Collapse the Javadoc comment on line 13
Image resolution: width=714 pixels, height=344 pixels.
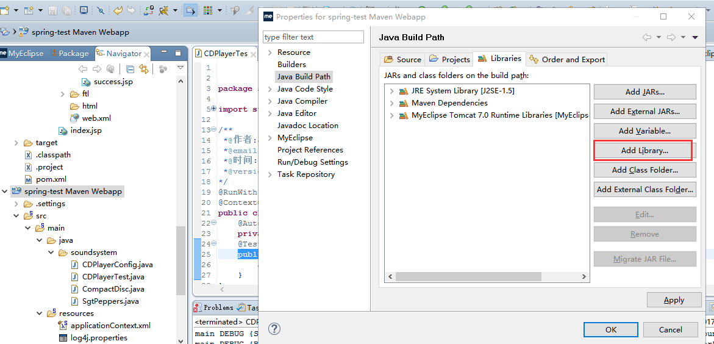pyautogui.click(x=214, y=130)
